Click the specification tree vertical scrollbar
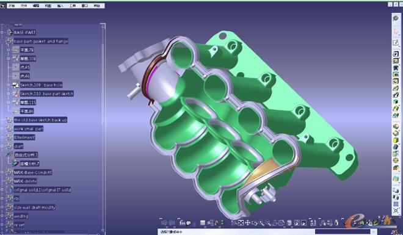The height and width of the screenshot is (235, 403). 103,128
